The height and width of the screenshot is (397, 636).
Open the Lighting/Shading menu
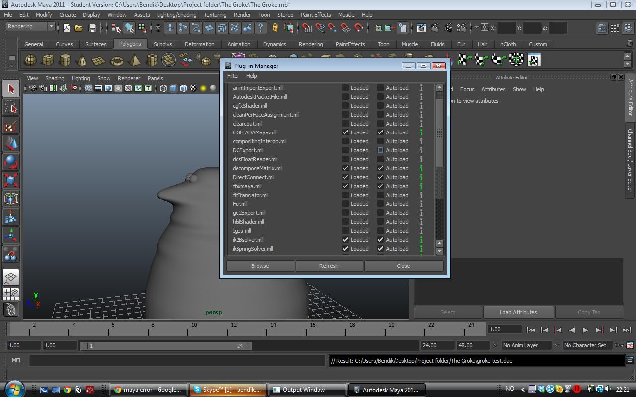point(176,15)
